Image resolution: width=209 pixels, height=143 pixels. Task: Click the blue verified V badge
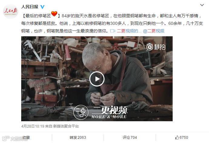click(x=42, y=7)
